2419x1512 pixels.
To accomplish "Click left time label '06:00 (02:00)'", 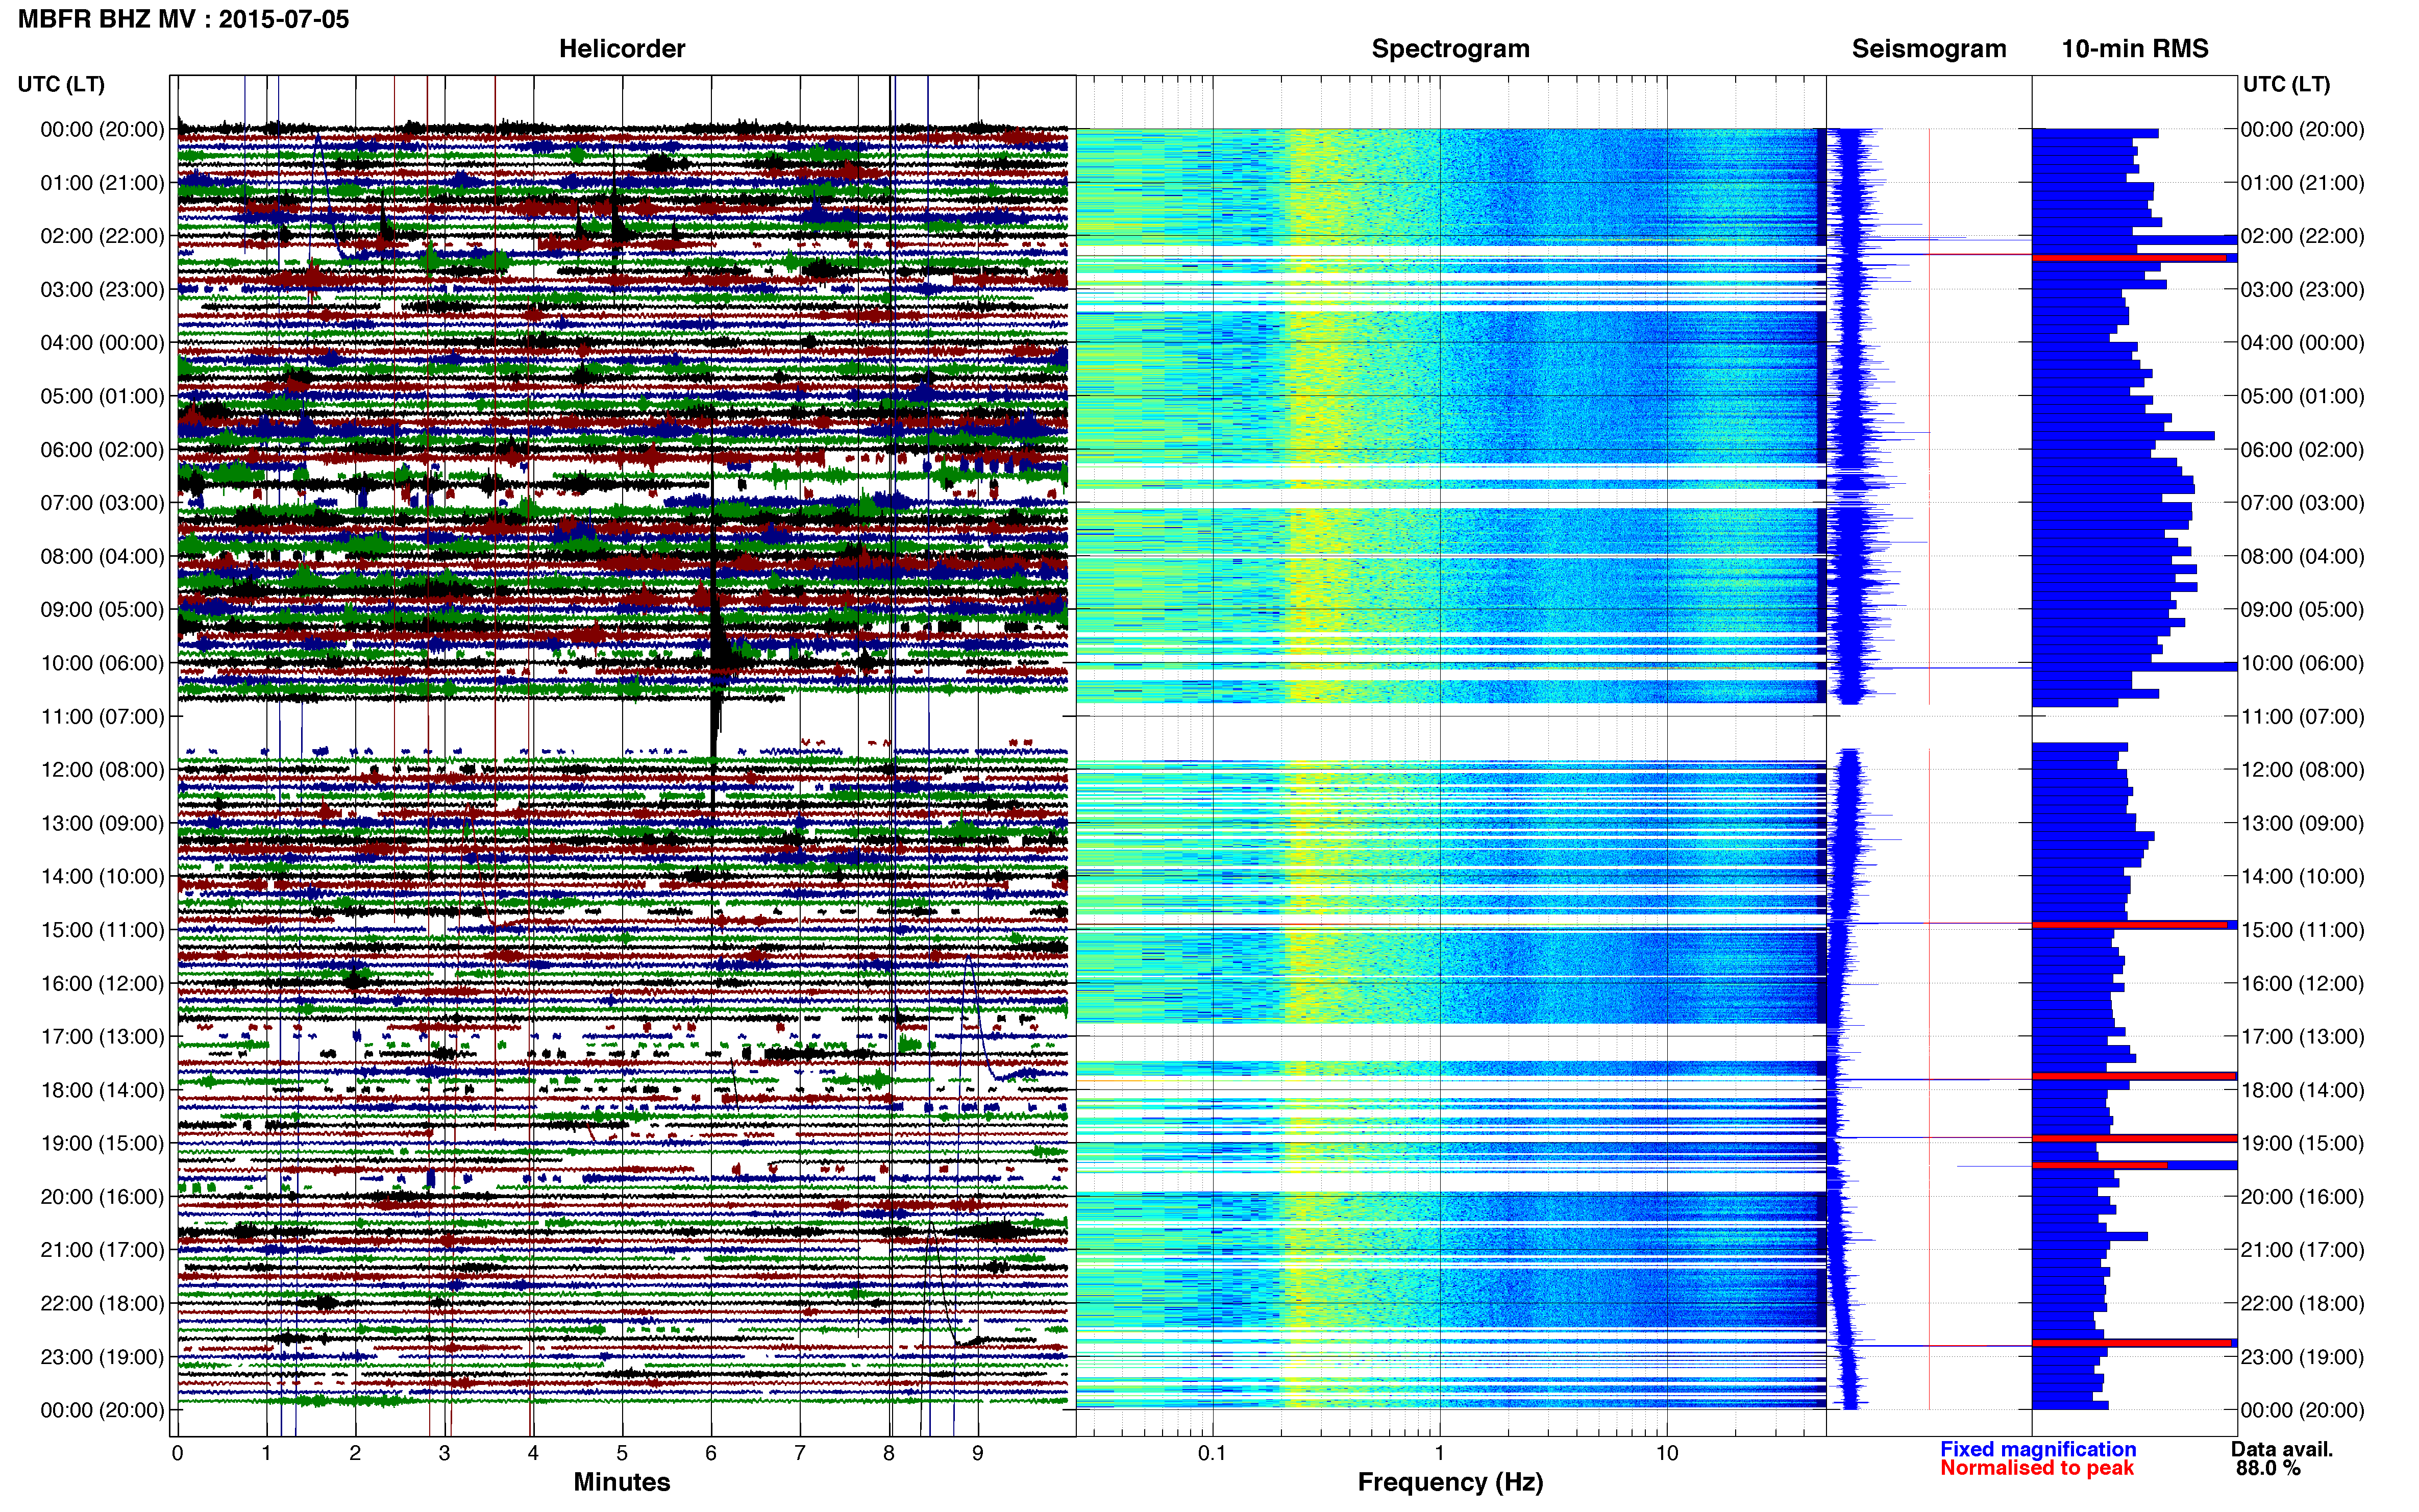I will 102,450.
